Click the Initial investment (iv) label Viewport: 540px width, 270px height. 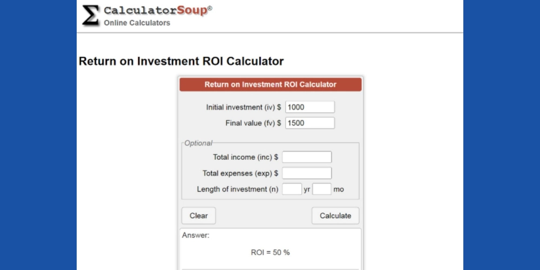pos(244,107)
